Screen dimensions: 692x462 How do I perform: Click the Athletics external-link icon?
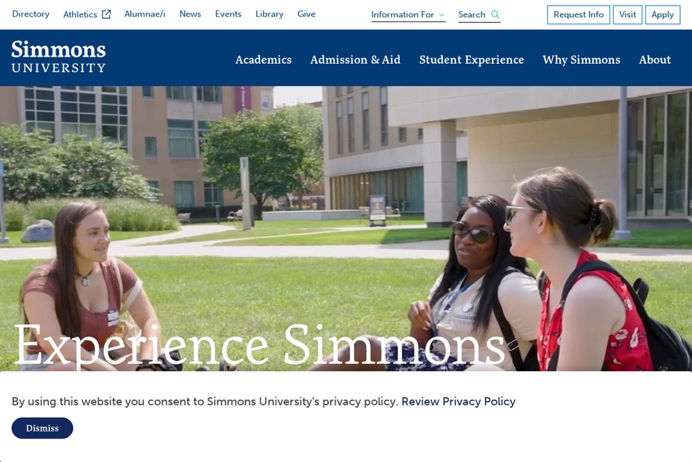tap(107, 14)
